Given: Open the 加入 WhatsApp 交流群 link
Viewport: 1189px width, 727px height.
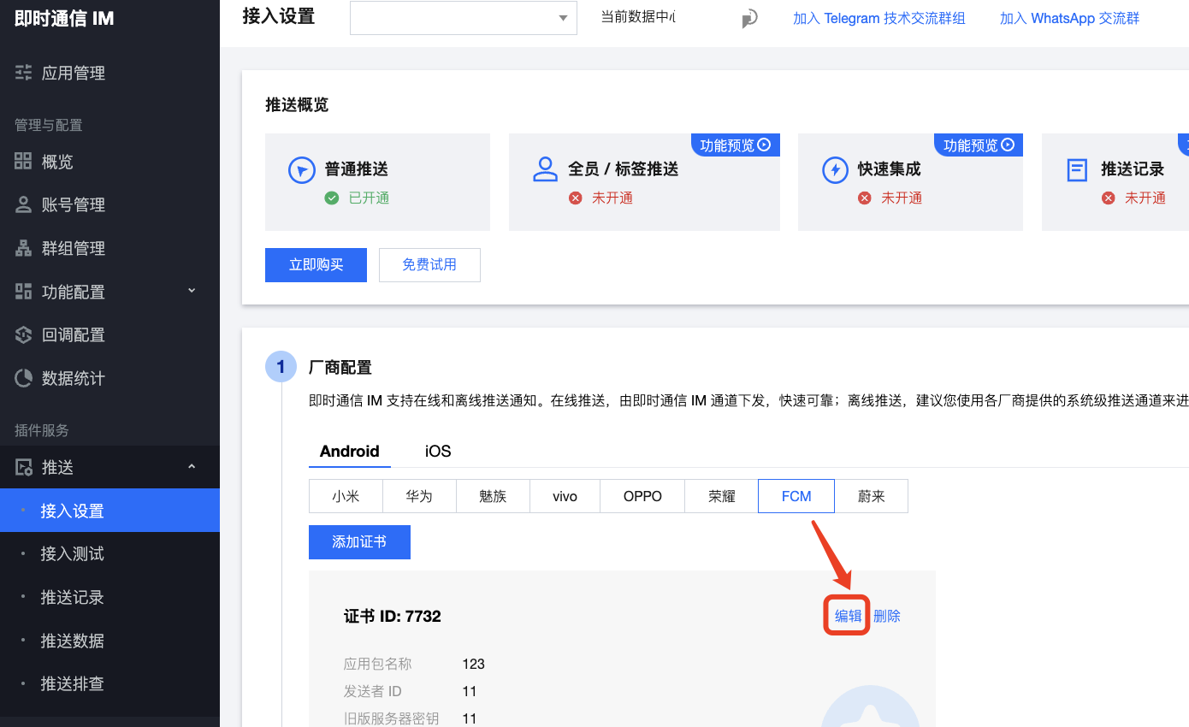Looking at the screenshot, I should tap(1069, 18).
